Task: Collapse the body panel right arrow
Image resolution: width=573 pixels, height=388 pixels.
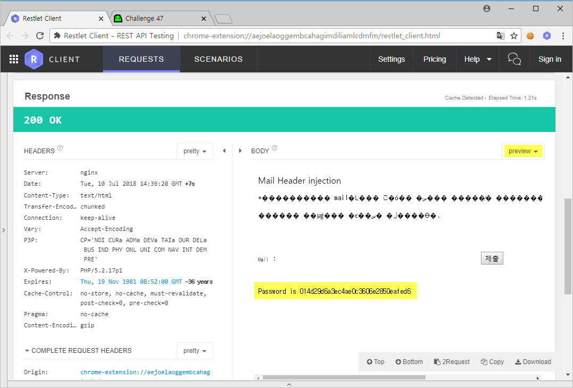Action: [x=240, y=151]
